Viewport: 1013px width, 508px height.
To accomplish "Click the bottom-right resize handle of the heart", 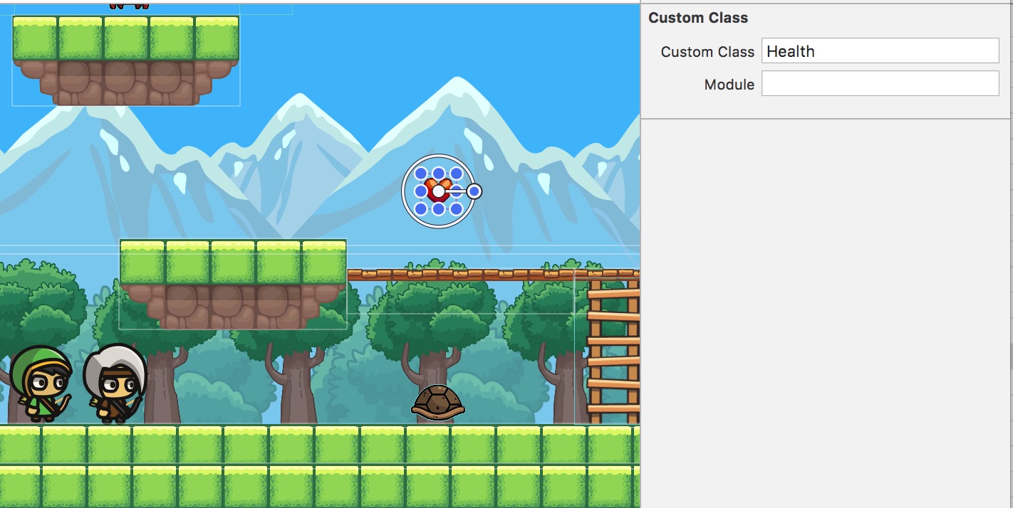I will 457,208.
